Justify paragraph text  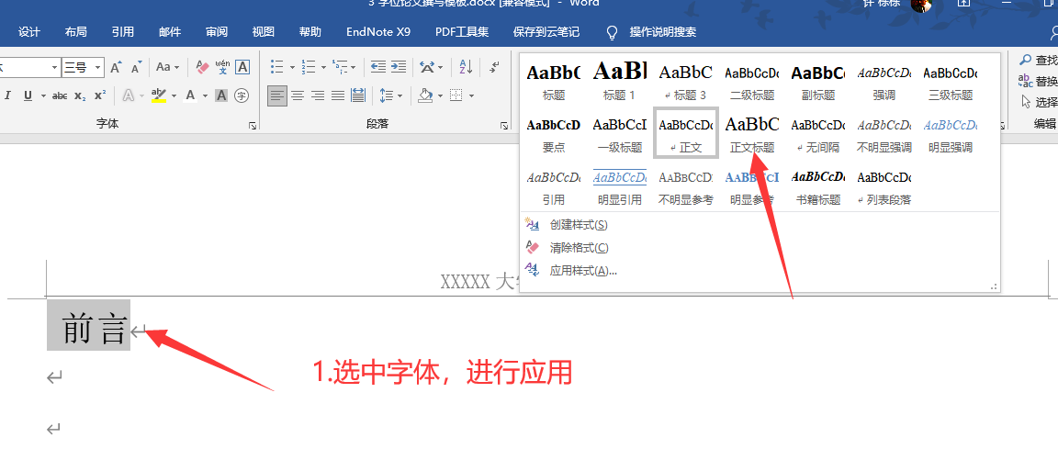tap(338, 95)
